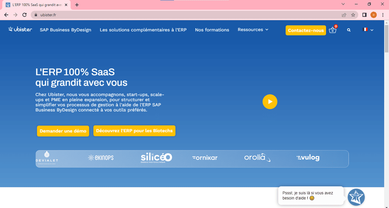Screen dimensions: 389x208
Task: Open the browser side panel icon
Action: [364, 15]
